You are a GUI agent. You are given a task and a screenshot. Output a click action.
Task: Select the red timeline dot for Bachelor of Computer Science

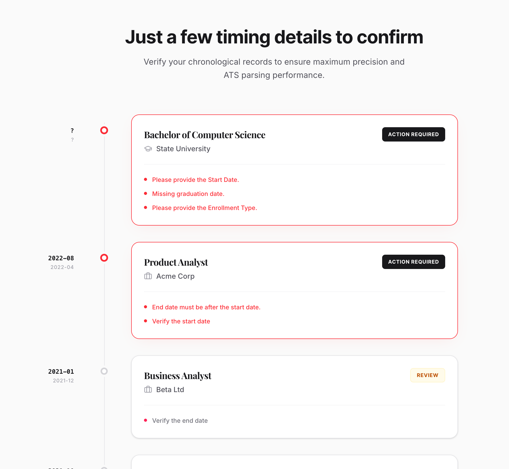104,130
